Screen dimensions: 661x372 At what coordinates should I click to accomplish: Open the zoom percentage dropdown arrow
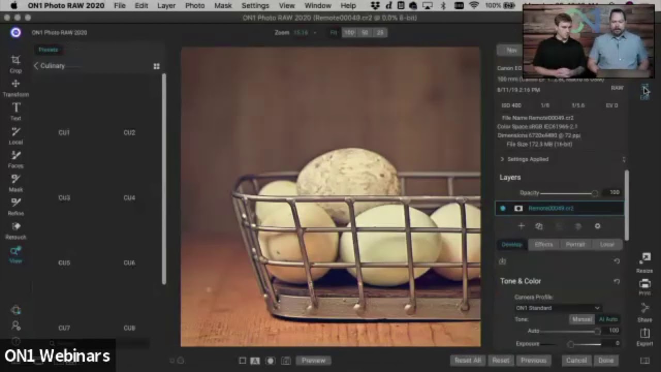click(x=314, y=33)
